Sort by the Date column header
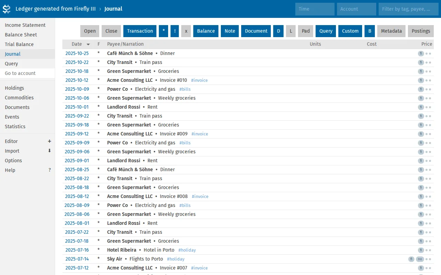This screenshot has height=275, width=441. click(x=77, y=44)
